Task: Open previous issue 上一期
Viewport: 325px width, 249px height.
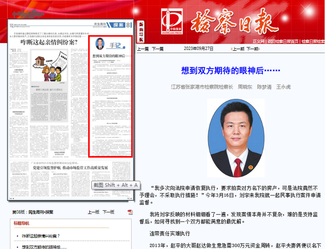Action: 238,49
